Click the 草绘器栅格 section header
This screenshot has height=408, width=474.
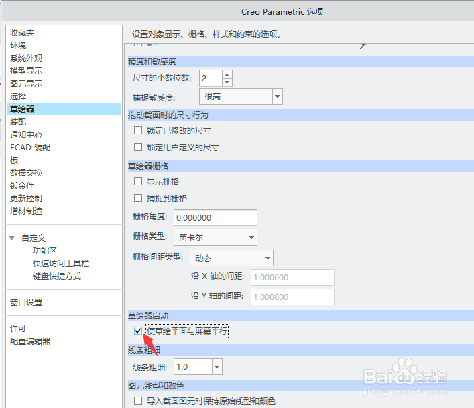point(301,166)
